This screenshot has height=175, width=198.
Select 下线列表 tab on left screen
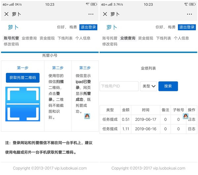65,38
